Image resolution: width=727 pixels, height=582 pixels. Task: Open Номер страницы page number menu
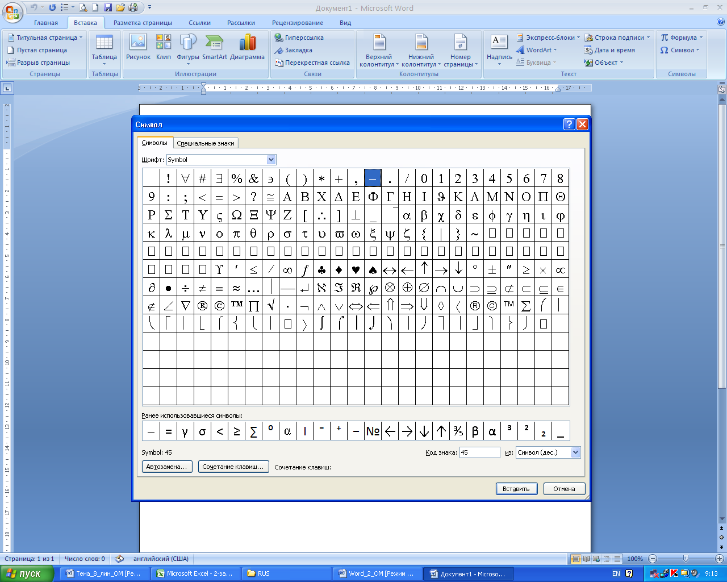pyautogui.click(x=461, y=50)
